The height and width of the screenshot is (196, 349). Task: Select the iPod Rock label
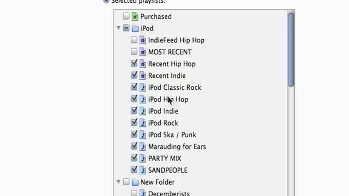163,123
